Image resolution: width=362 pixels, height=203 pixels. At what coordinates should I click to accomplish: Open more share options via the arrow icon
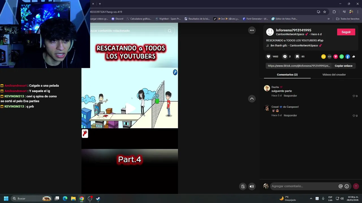pyautogui.click(x=354, y=57)
